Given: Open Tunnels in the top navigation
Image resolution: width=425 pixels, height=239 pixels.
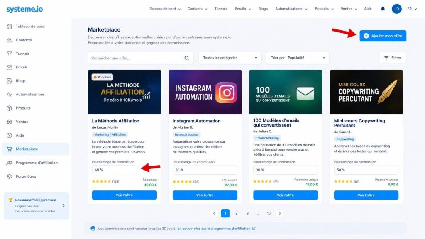Looking at the screenshot, I should coord(221,9).
